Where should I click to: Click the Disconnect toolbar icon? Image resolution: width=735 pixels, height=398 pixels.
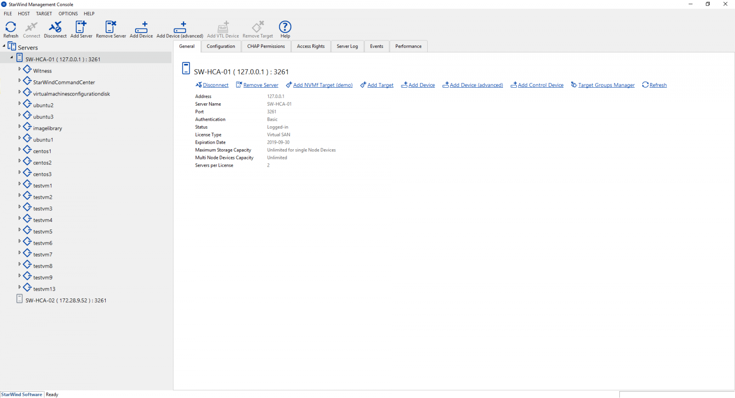[x=55, y=27]
